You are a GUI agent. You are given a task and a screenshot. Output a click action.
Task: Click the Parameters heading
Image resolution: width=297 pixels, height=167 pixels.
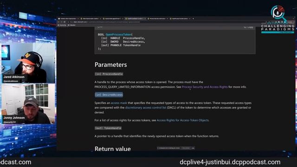click(110, 65)
